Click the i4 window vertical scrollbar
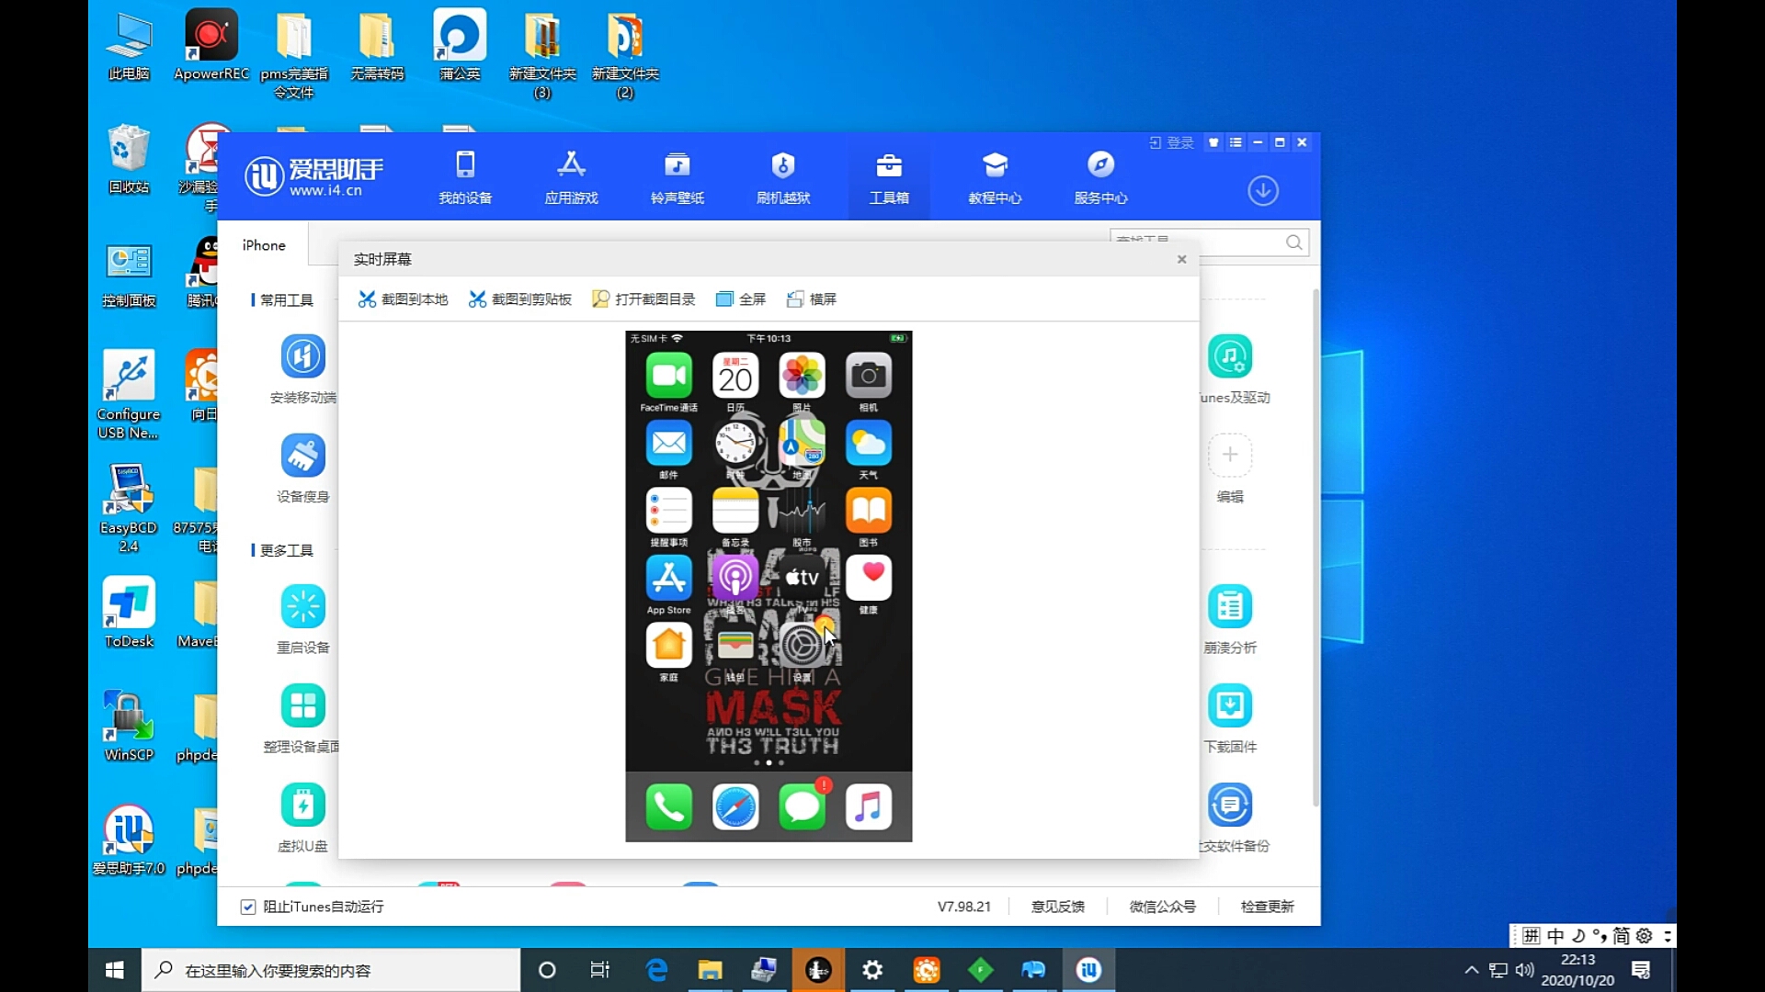 [1315, 548]
